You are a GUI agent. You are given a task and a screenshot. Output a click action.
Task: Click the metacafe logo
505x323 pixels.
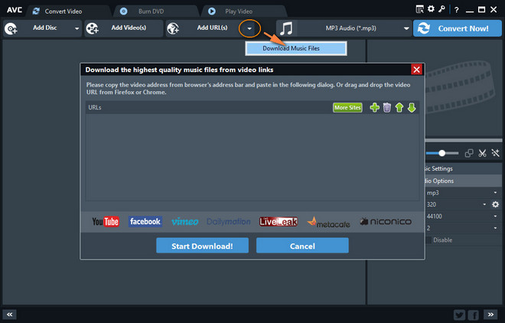(328, 222)
